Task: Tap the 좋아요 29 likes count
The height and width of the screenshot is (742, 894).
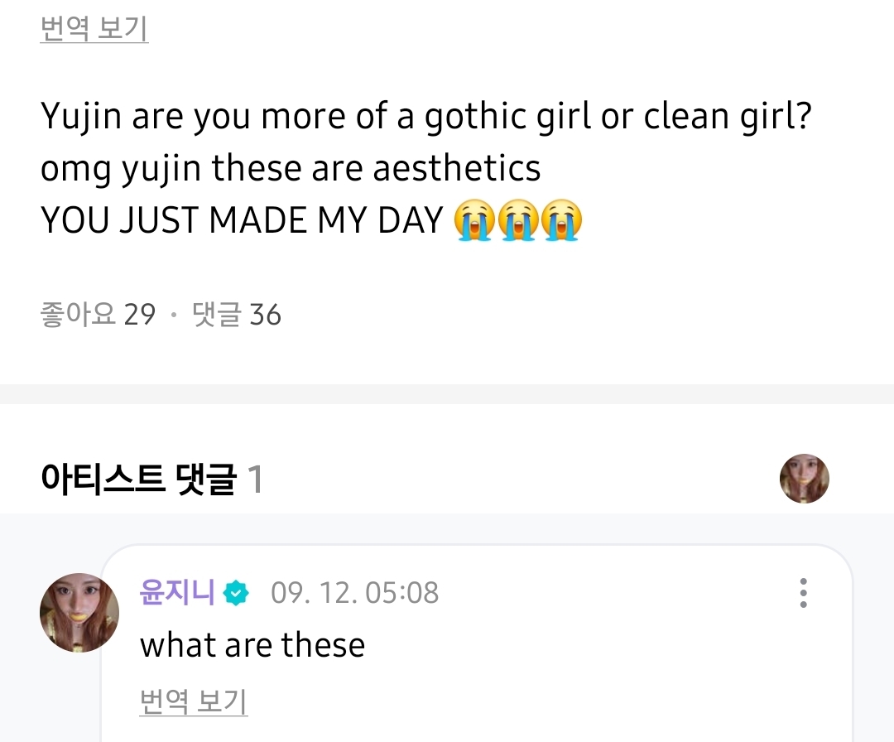Action: pyautogui.click(x=98, y=315)
